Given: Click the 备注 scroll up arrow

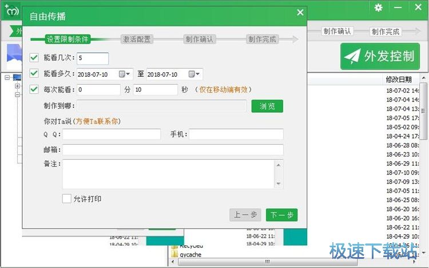Looking at the screenshot, I should (279, 165).
